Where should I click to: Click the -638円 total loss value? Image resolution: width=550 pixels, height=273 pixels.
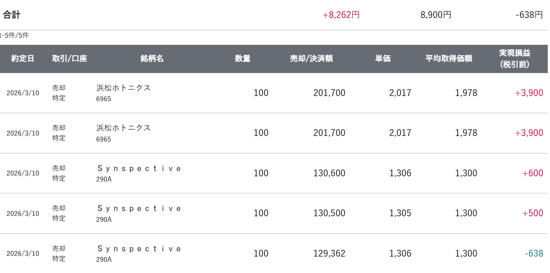(x=529, y=15)
